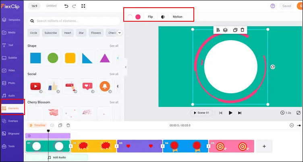The height and width of the screenshot is (162, 303).
Task: Click the undo arrow
Action: point(66,6)
